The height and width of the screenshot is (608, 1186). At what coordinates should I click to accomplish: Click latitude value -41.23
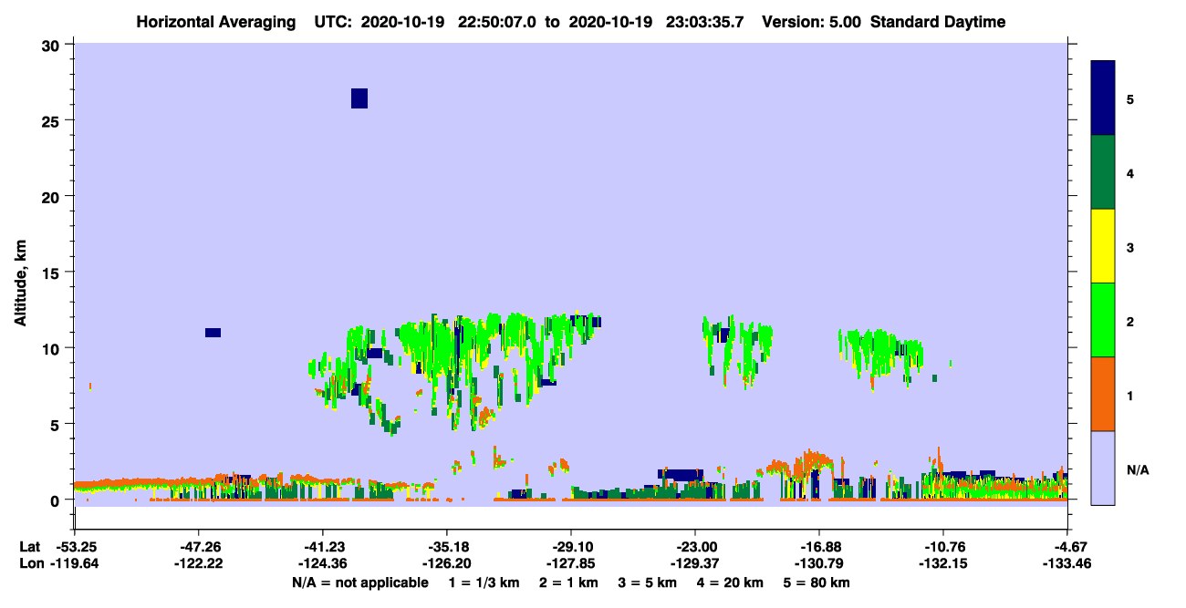(323, 547)
